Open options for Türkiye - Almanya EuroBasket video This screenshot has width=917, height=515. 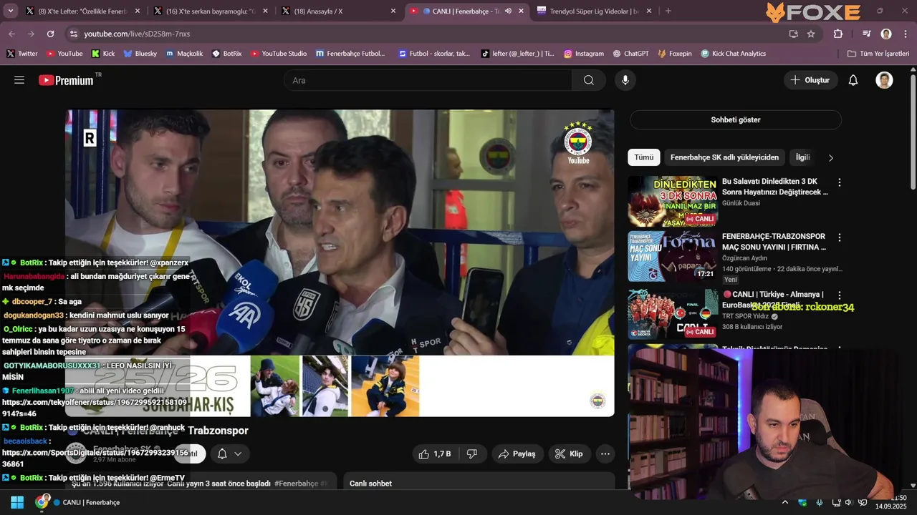coord(840,295)
